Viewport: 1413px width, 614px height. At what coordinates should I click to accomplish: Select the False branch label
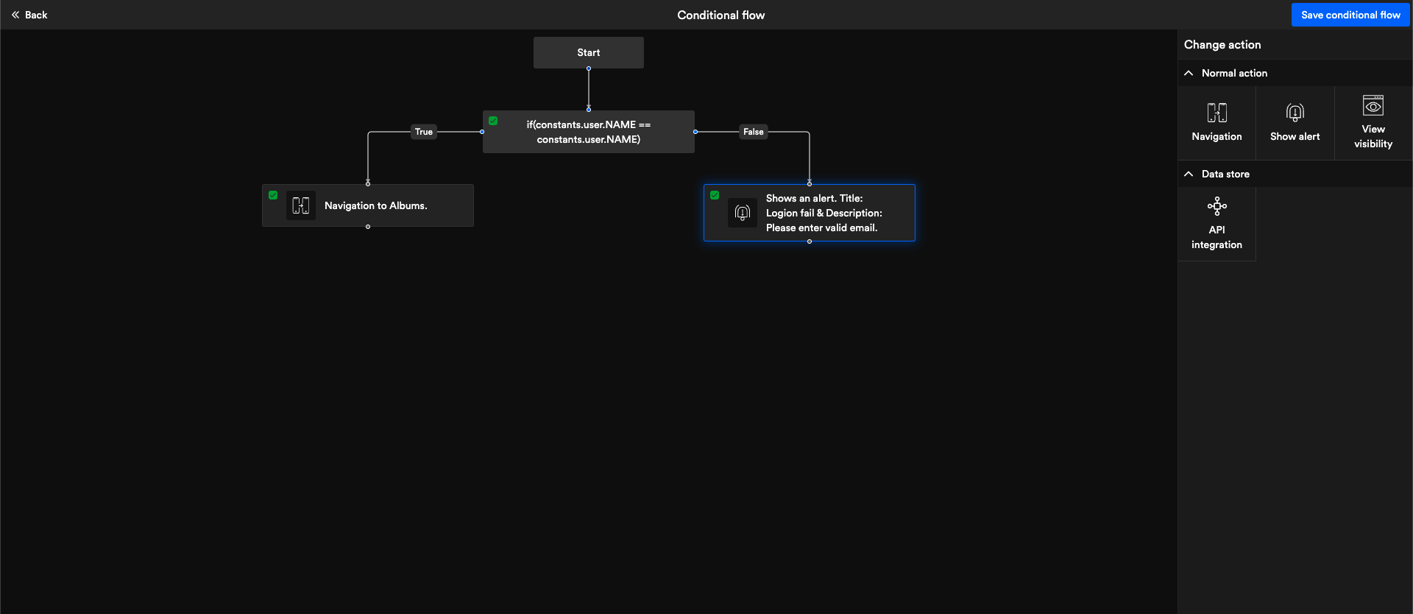pos(753,132)
